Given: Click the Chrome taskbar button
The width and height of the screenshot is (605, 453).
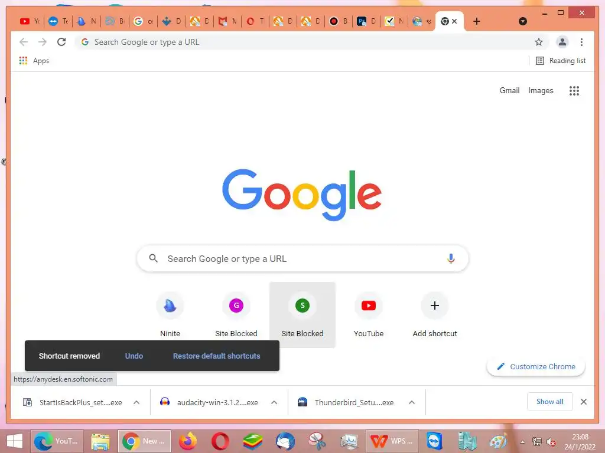Looking at the screenshot, I should coord(144,441).
